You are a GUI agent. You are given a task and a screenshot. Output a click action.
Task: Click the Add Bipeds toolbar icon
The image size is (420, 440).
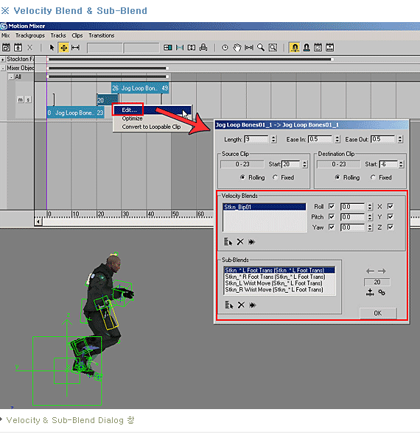[x=6, y=47]
